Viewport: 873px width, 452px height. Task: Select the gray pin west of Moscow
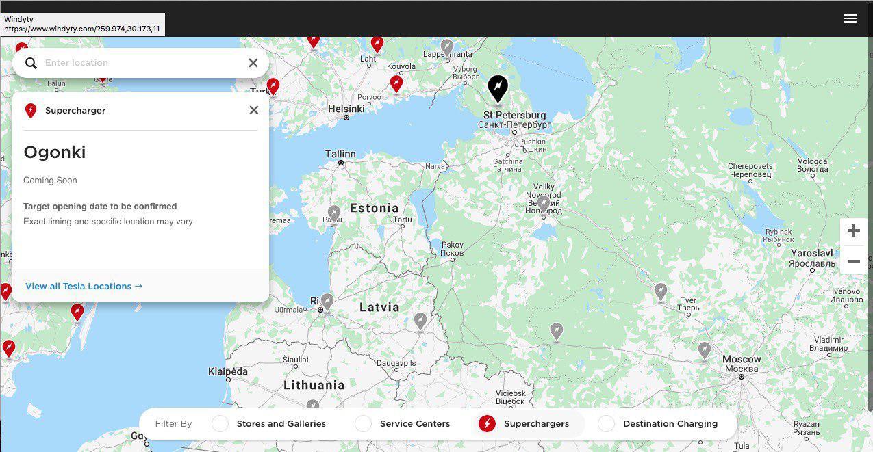tap(704, 351)
